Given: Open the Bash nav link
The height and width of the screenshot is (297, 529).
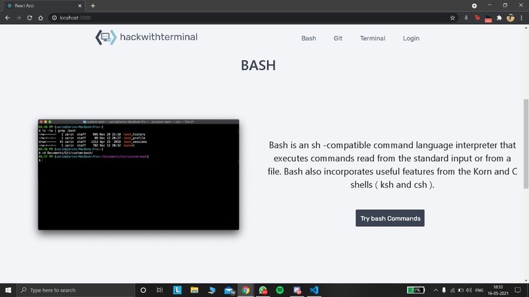Looking at the screenshot, I should coord(308,39).
